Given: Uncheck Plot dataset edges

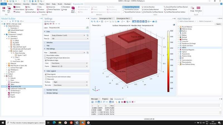Looking at the screenshot, I should 46,60.
